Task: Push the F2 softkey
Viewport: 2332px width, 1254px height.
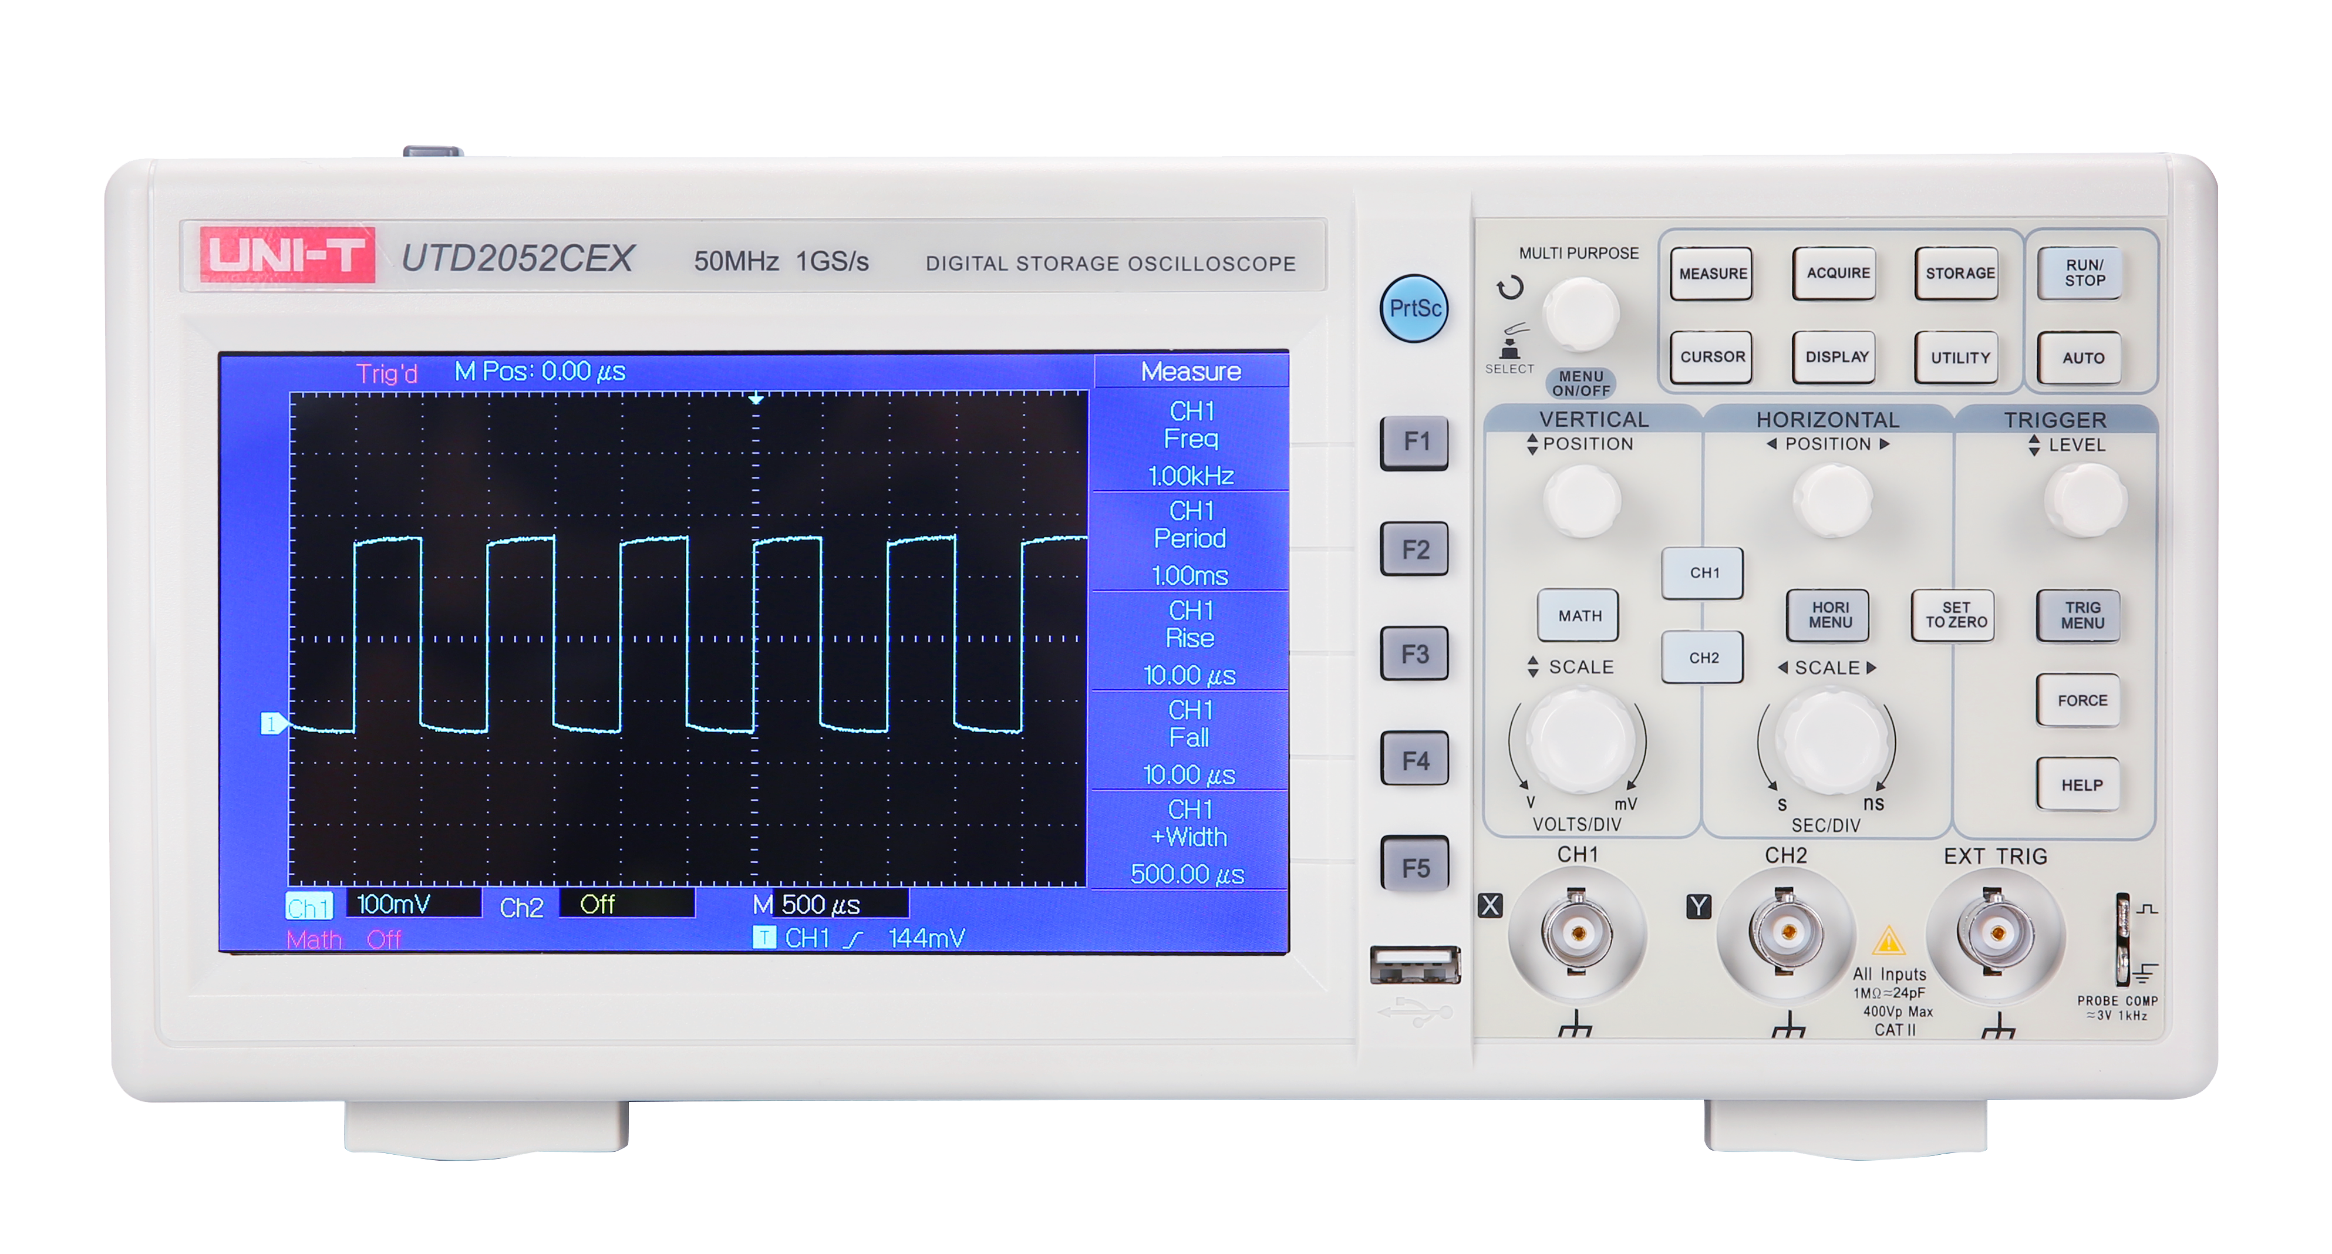Action: pos(1414,549)
